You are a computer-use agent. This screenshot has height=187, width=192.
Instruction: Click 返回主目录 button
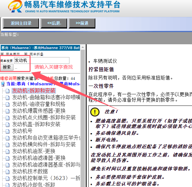(21, 23)
